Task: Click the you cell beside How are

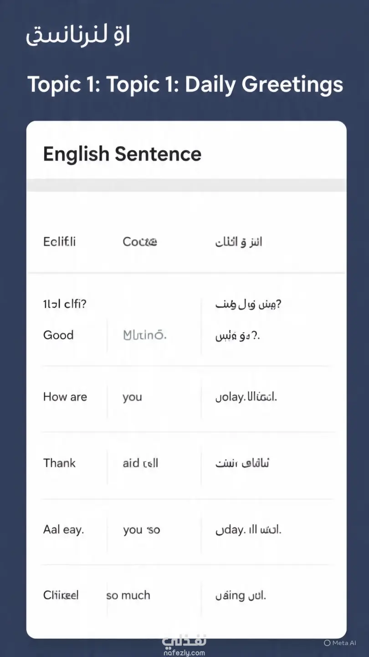Action: tap(132, 397)
